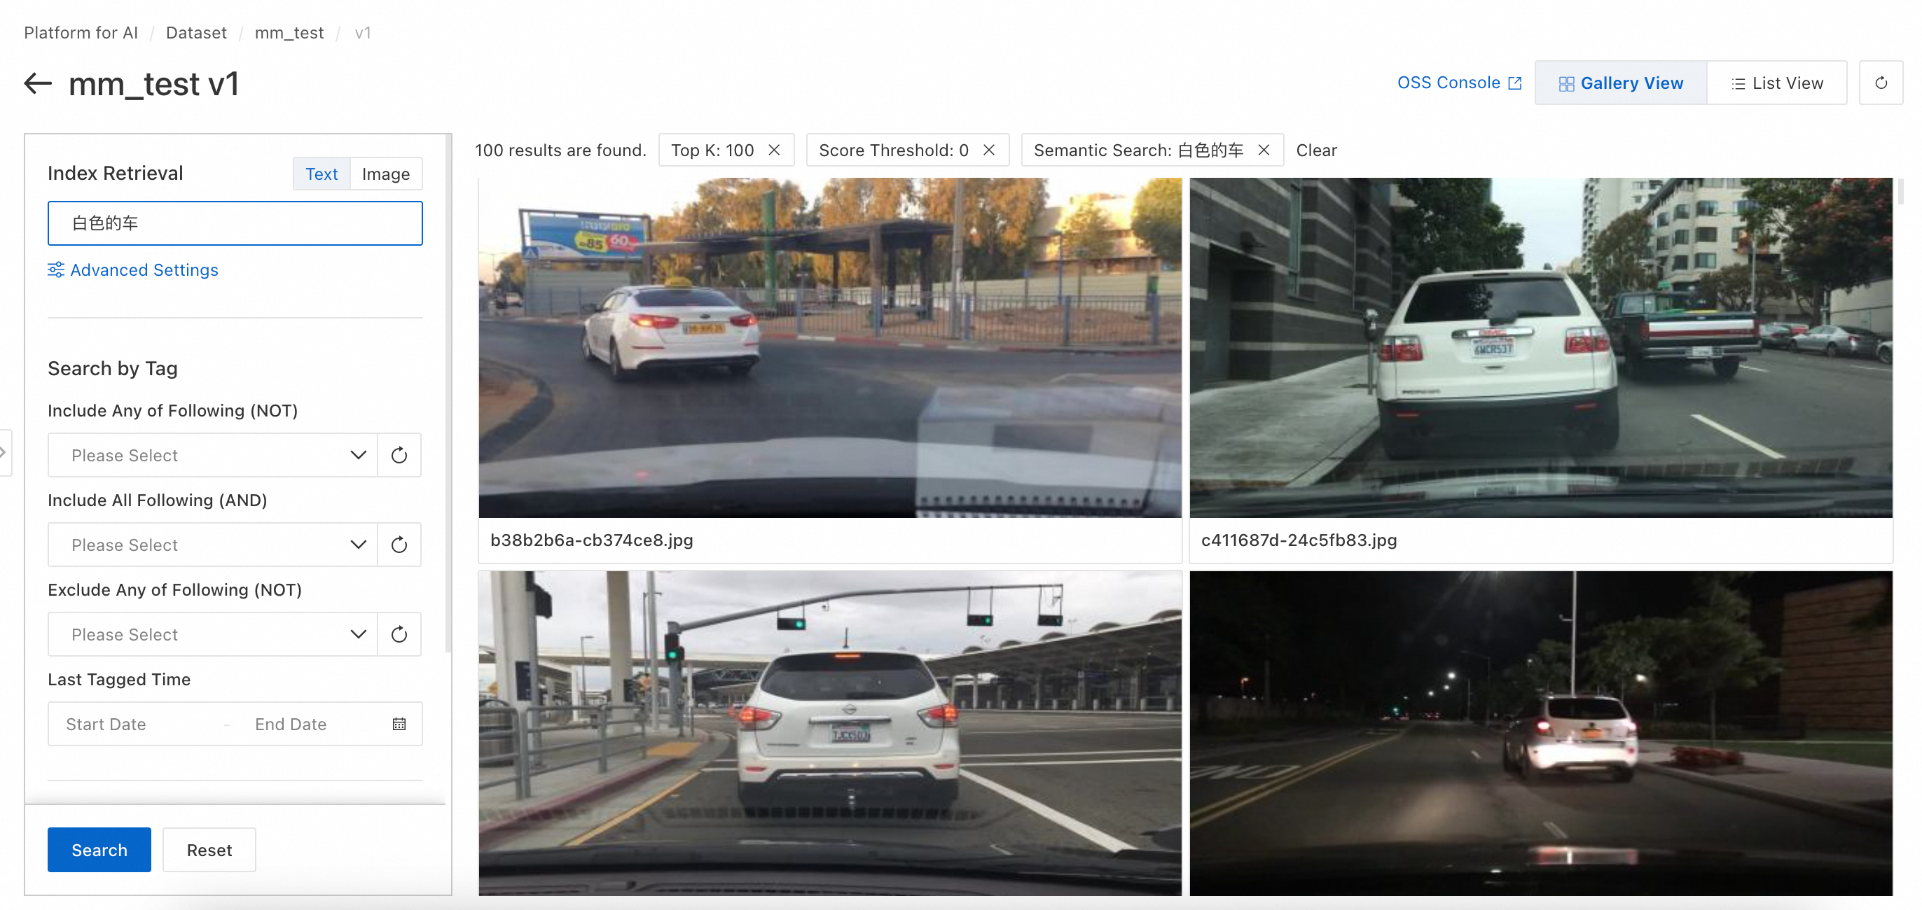
Task: Reset the Include All Following tag selector
Action: click(399, 545)
